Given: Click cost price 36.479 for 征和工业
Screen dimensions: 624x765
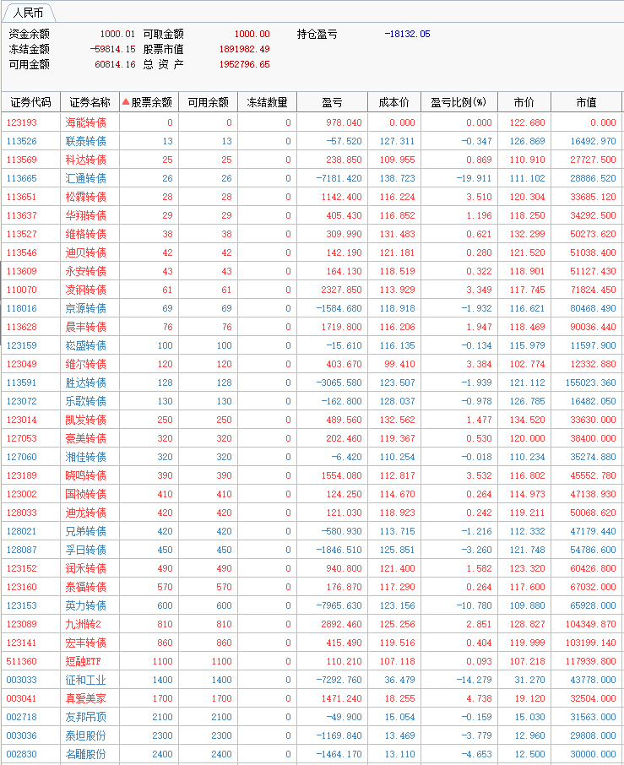Looking at the screenshot, I should coord(400,680).
